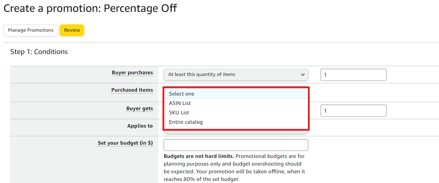
Task: Click the Applies to label
Action: click(x=140, y=126)
